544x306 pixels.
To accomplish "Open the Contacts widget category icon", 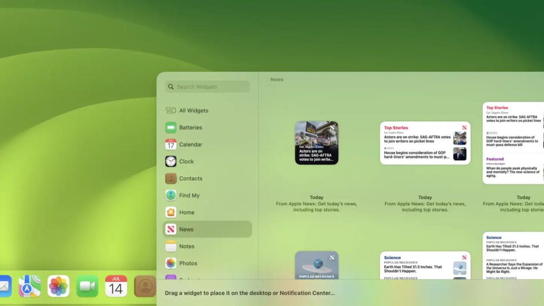I will tap(171, 178).
